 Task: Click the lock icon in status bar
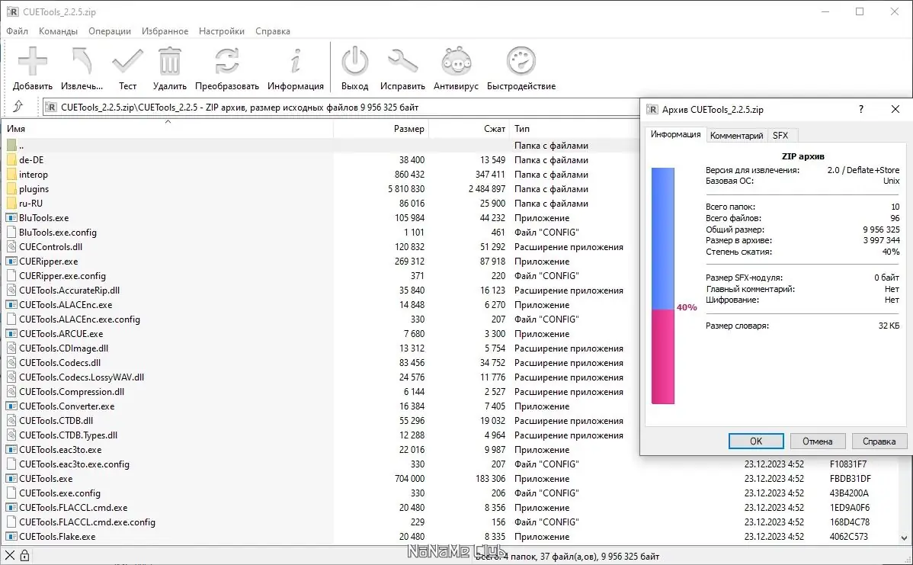pos(24,556)
